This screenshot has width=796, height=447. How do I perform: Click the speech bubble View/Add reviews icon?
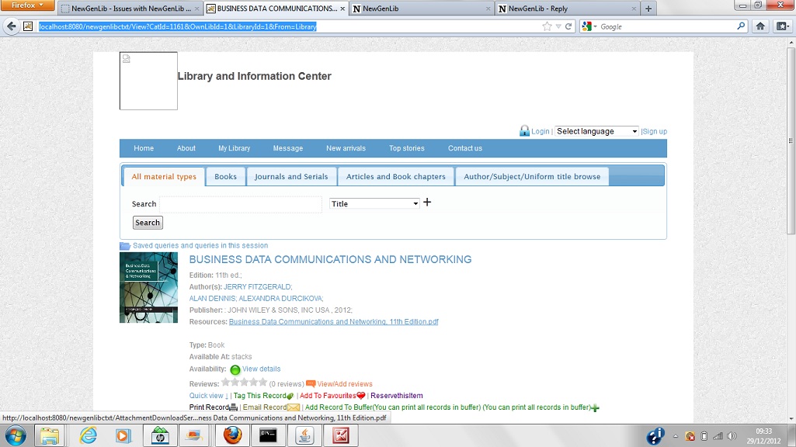coord(311,383)
